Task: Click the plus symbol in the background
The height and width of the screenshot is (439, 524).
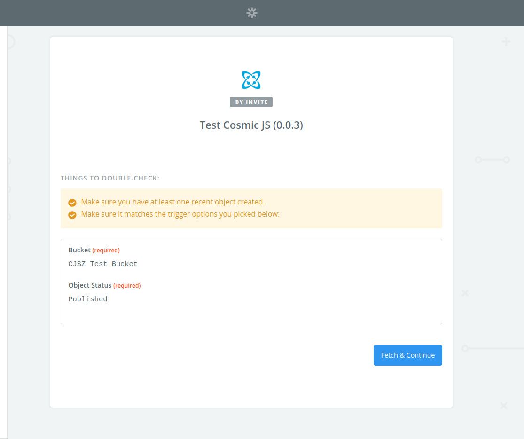Action: click(506, 42)
